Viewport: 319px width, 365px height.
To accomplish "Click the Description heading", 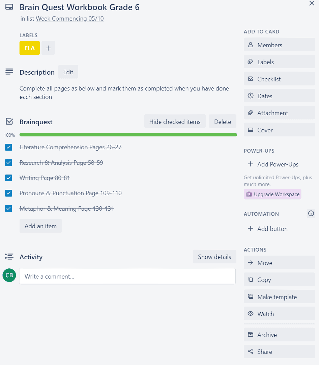I will click(x=37, y=72).
